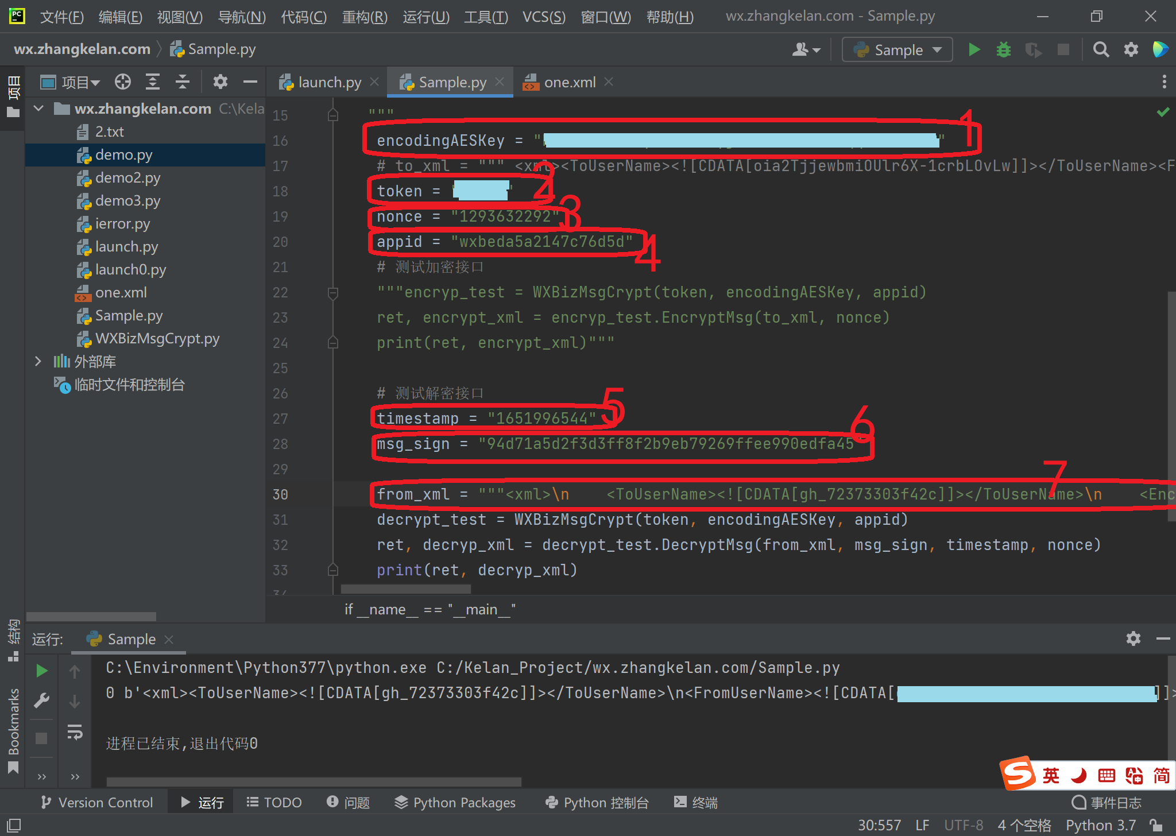1176x836 pixels.
Task: Open the TODO tool window
Action: 274,802
